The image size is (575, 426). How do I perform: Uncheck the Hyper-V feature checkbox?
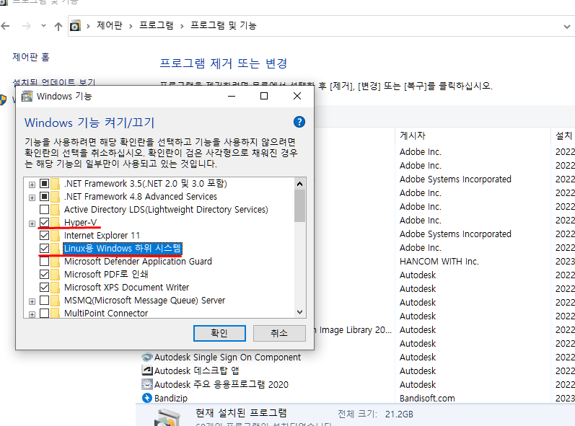(45, 222)
